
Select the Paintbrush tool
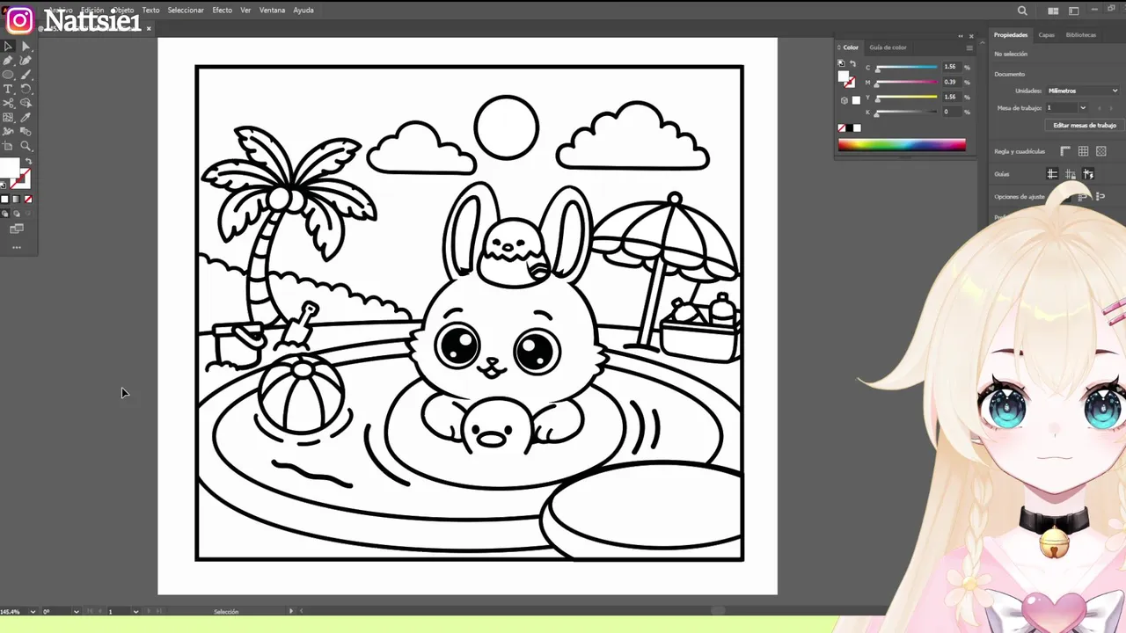click(x=26, y=75)
